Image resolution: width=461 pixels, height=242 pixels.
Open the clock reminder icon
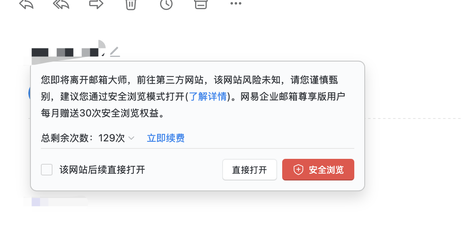[x=166, y=4]
